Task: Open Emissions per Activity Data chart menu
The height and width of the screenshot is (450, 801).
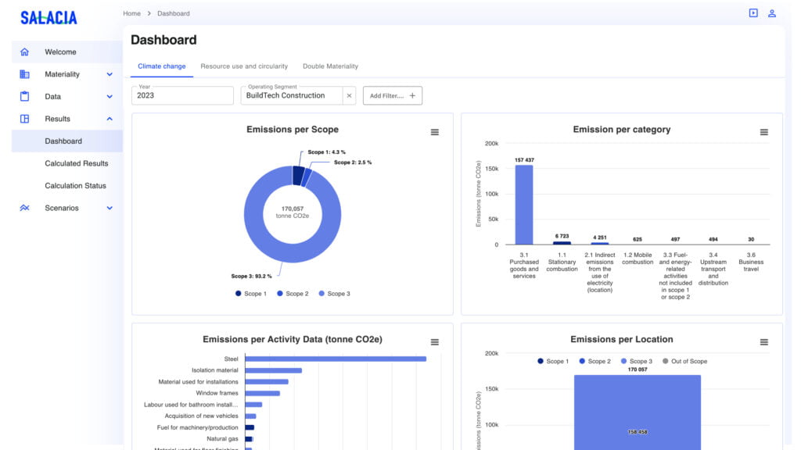Action: pos(435,342)
